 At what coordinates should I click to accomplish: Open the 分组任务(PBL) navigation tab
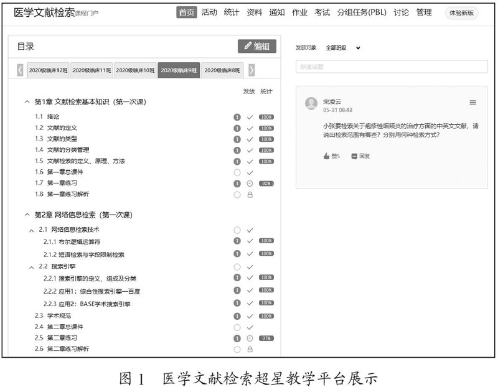pyautogui.click(x=362, y=12)
